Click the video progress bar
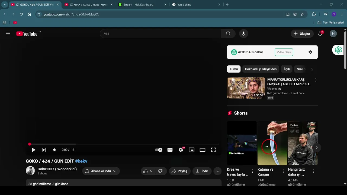The width and height of the screenshot is (347, 195). click(124, 144)
